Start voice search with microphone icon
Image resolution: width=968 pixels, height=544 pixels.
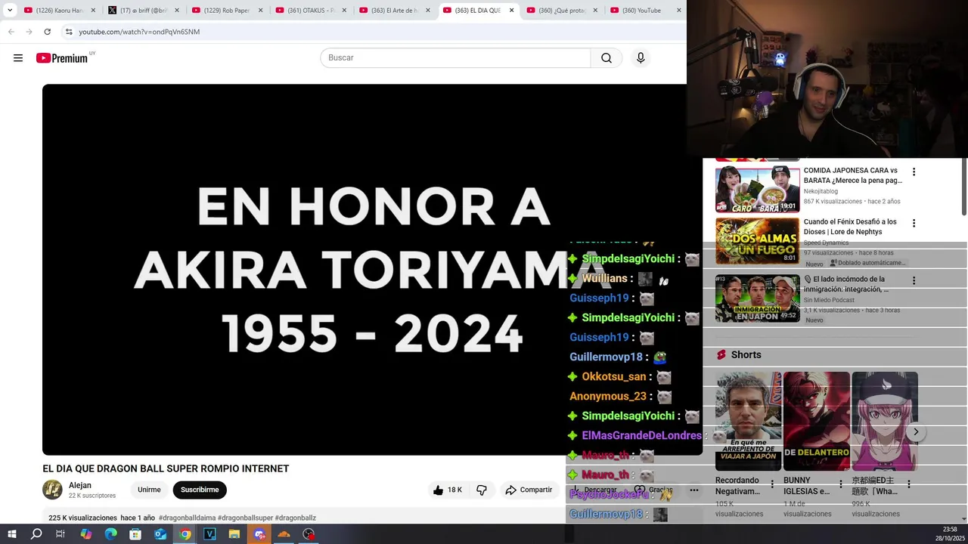[x=641, y=58]
